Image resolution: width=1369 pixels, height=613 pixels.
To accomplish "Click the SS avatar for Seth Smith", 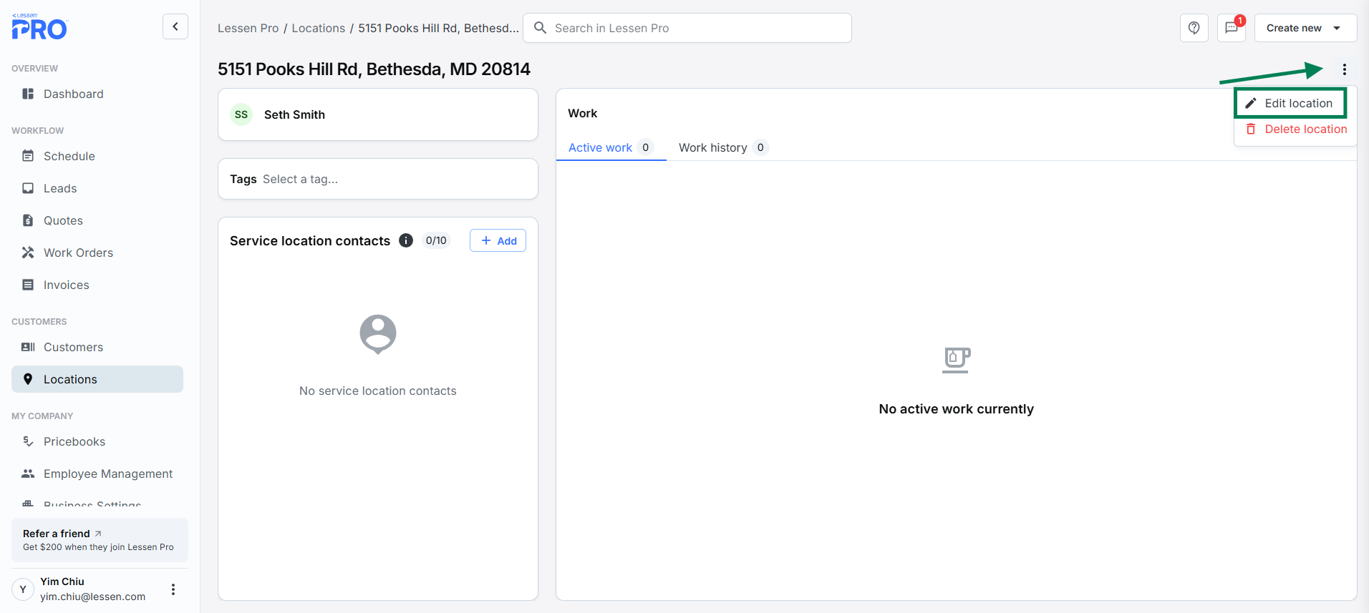I will (241, 114).
